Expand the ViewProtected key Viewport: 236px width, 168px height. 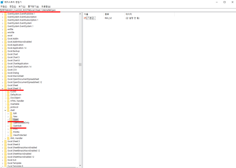[8, 135]
